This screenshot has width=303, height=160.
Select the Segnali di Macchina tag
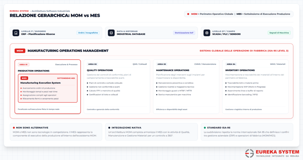coord(279,33)
